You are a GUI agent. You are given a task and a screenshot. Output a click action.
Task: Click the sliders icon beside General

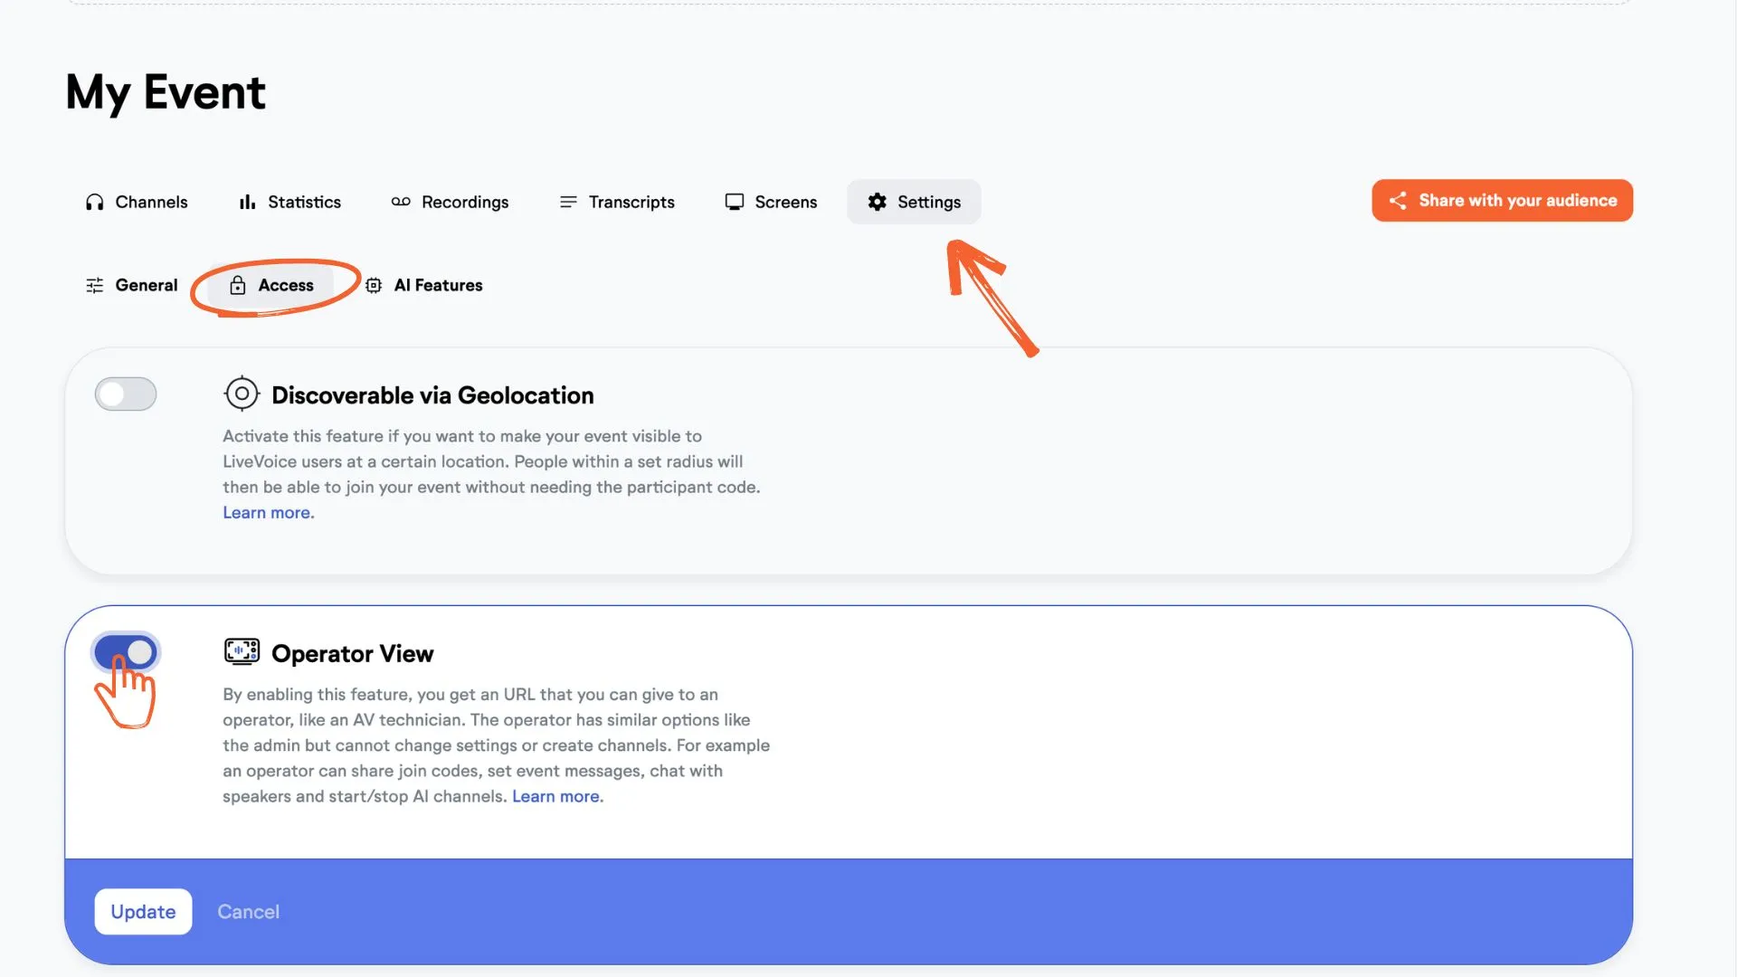click(95, 285)
